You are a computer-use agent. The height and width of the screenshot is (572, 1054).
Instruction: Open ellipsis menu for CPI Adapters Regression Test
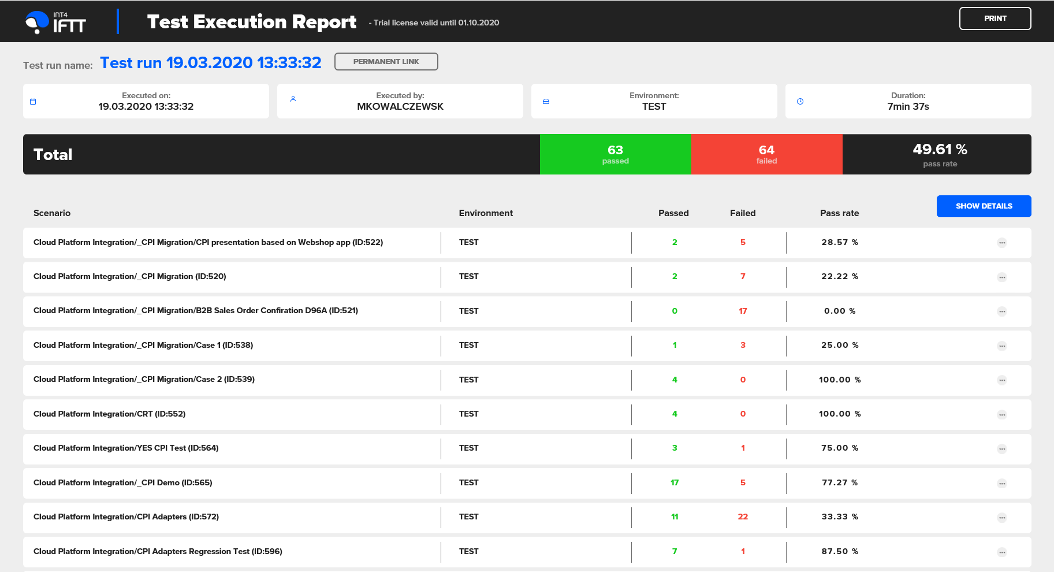point(1001,552)
